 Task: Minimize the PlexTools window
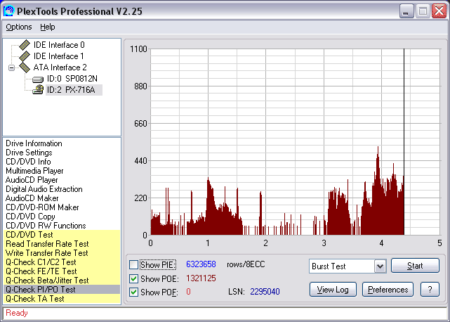click(x=406, y=11)
